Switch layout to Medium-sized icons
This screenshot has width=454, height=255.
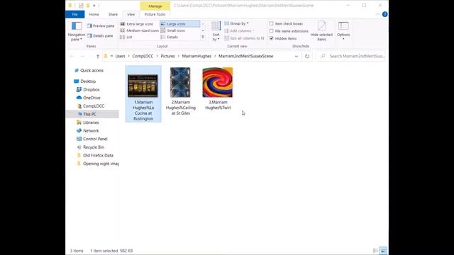(140, 30)
